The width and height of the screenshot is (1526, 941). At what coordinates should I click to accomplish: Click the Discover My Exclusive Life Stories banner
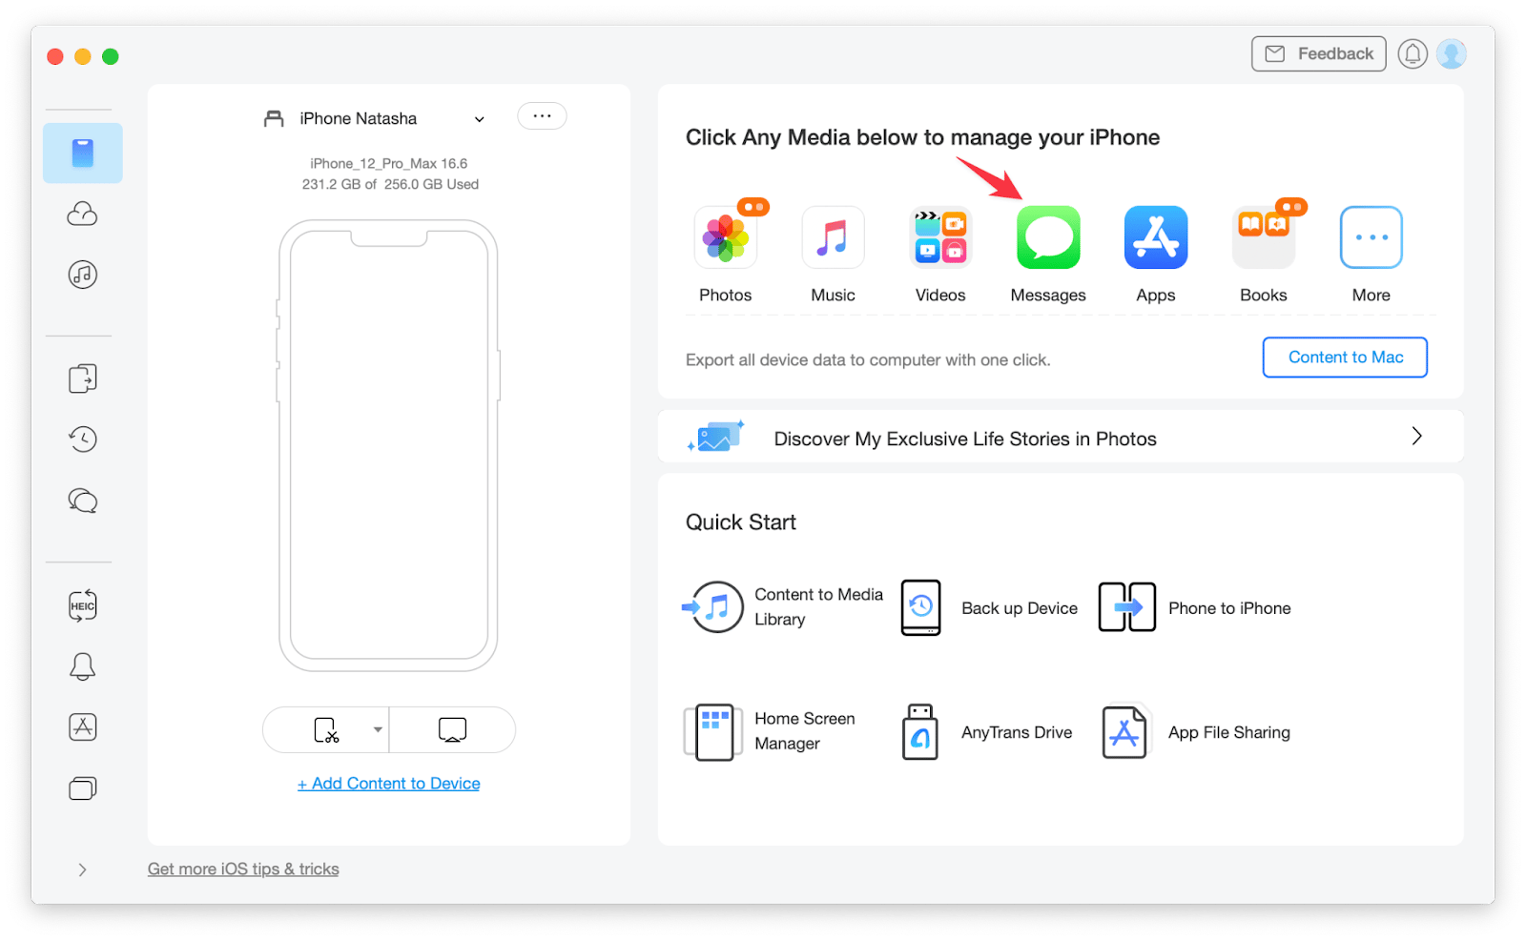pos(1061,437)
